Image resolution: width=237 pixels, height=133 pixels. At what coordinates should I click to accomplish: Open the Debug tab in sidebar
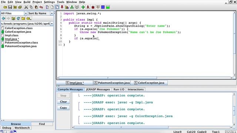pyautogui.click(x=7, y=128)
